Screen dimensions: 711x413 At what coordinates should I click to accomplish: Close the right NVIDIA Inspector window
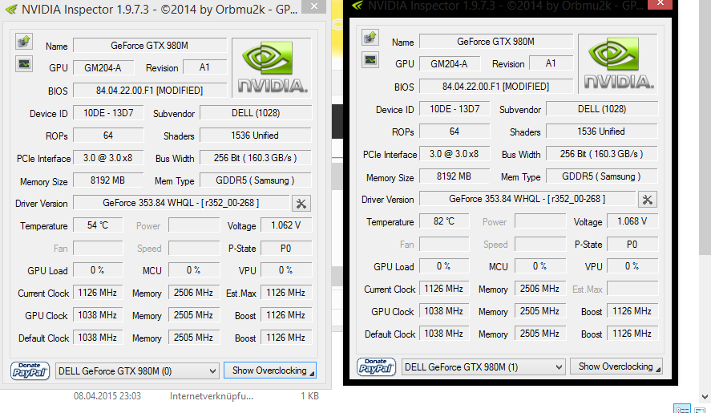(661, 3)
